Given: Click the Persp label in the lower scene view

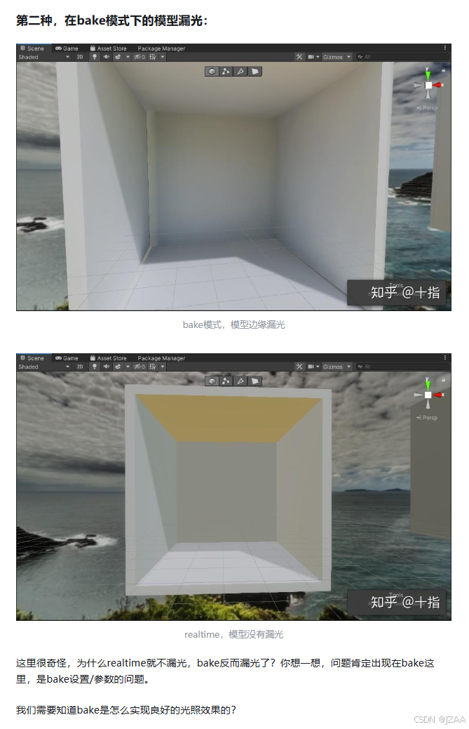Looking at the screenshot, I should (x=427, y=417).
